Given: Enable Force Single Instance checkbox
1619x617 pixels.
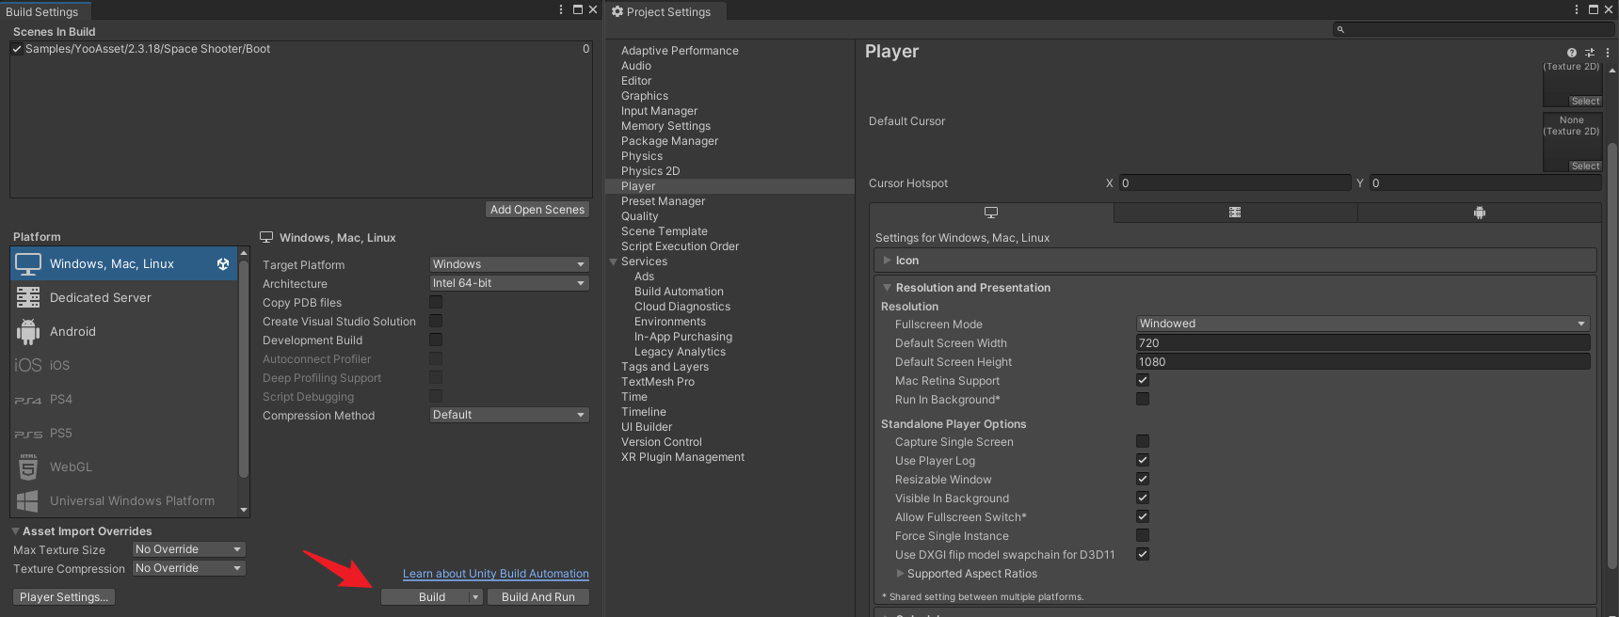Looking at the screenshot, I should pyautogui.click(x=1143, y=535).
